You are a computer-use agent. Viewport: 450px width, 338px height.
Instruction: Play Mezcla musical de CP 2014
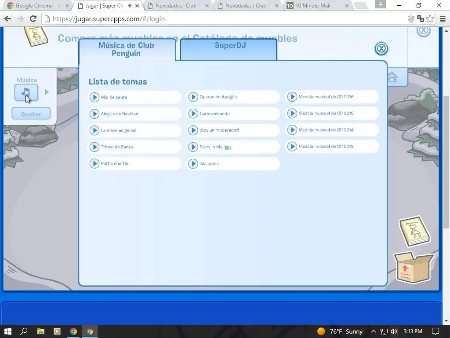[292, 130]
